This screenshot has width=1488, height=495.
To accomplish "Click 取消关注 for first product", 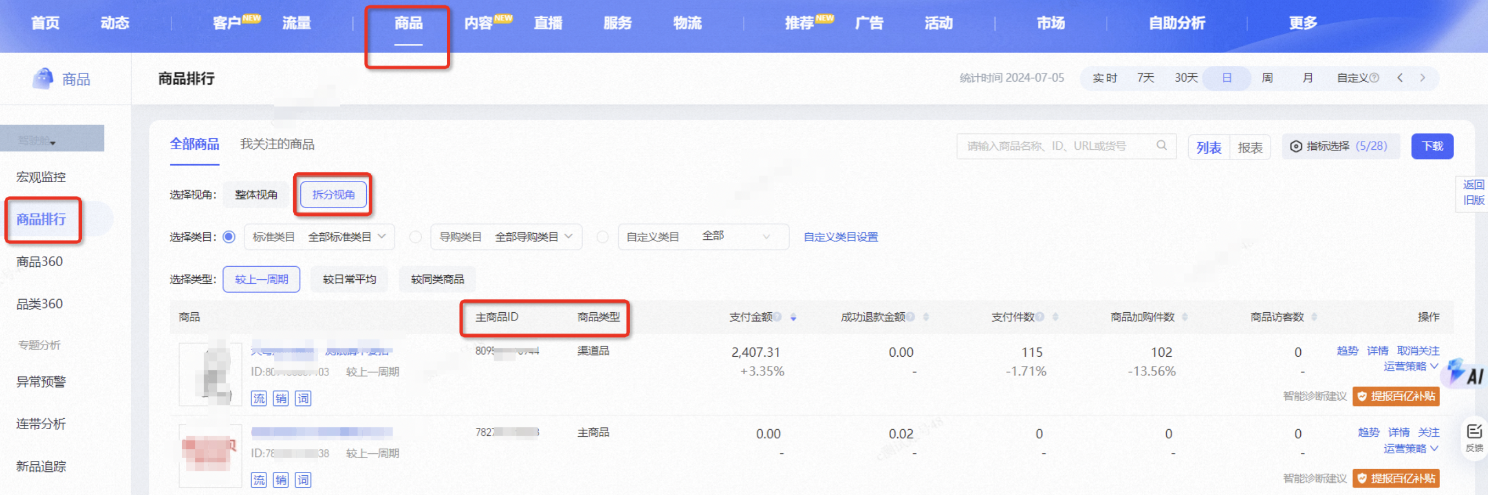I will (1418, 351).
